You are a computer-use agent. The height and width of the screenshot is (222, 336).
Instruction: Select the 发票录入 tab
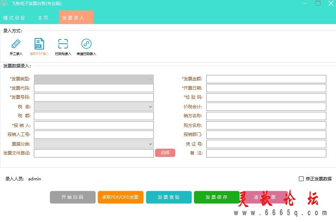click(x=76, y=17)
